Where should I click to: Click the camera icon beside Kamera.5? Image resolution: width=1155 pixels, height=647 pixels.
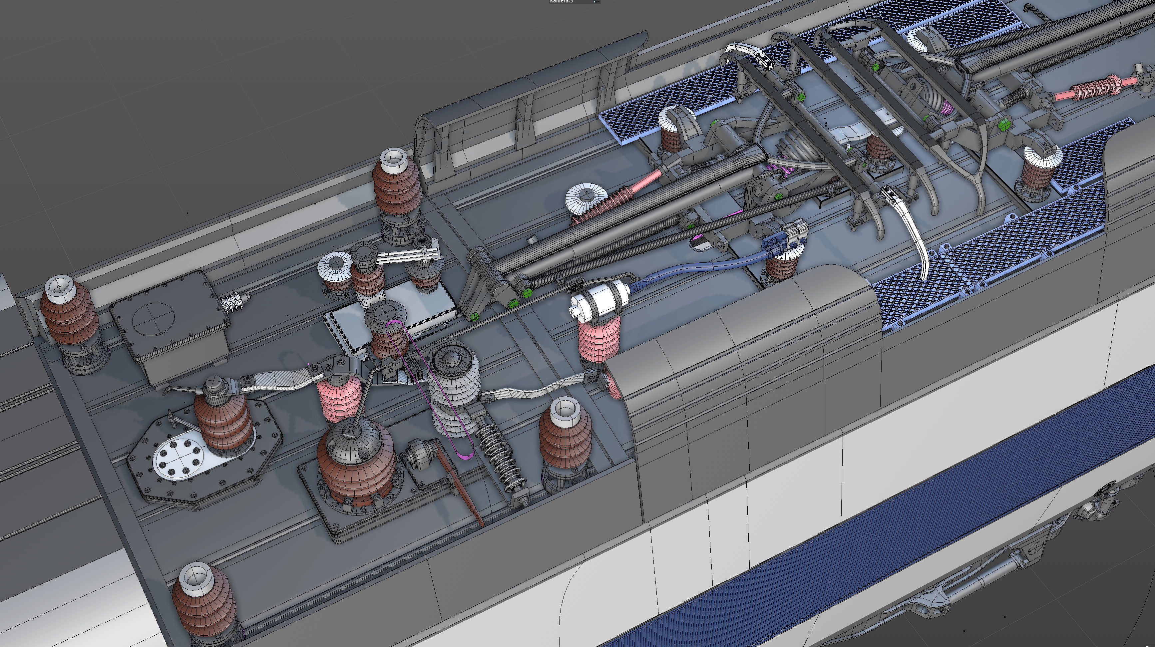596,1
